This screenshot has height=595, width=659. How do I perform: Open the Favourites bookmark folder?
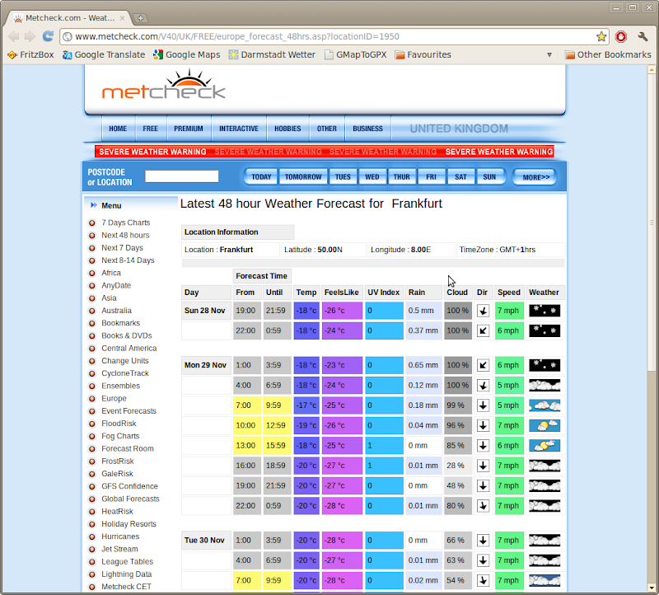tap(423, 54)
